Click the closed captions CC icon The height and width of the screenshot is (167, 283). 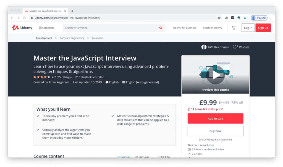click(124, 82)
